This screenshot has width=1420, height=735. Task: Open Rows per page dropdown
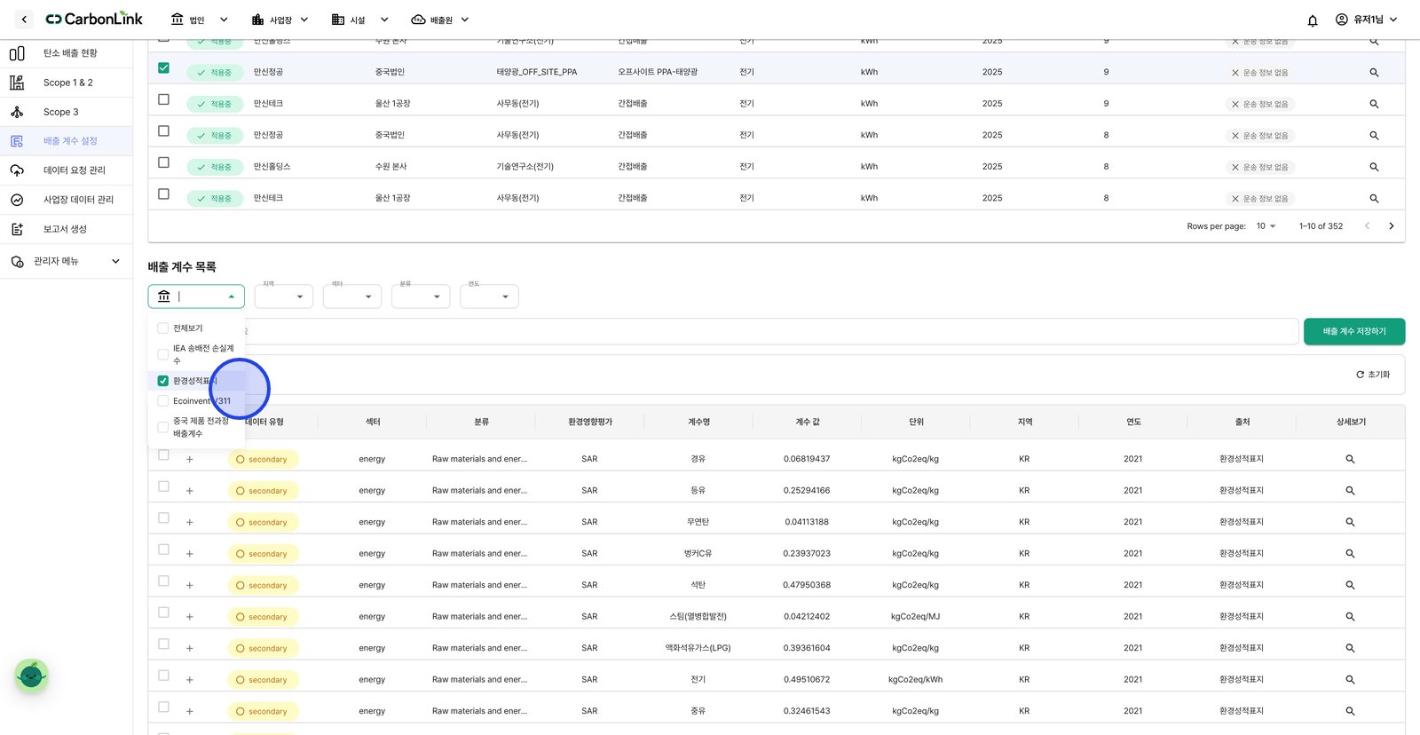pyautogui.click(x=1266, y=226)
